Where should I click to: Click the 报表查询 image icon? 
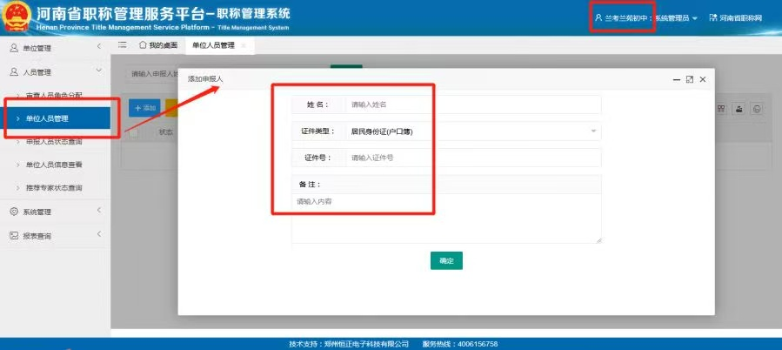point(14,236)
